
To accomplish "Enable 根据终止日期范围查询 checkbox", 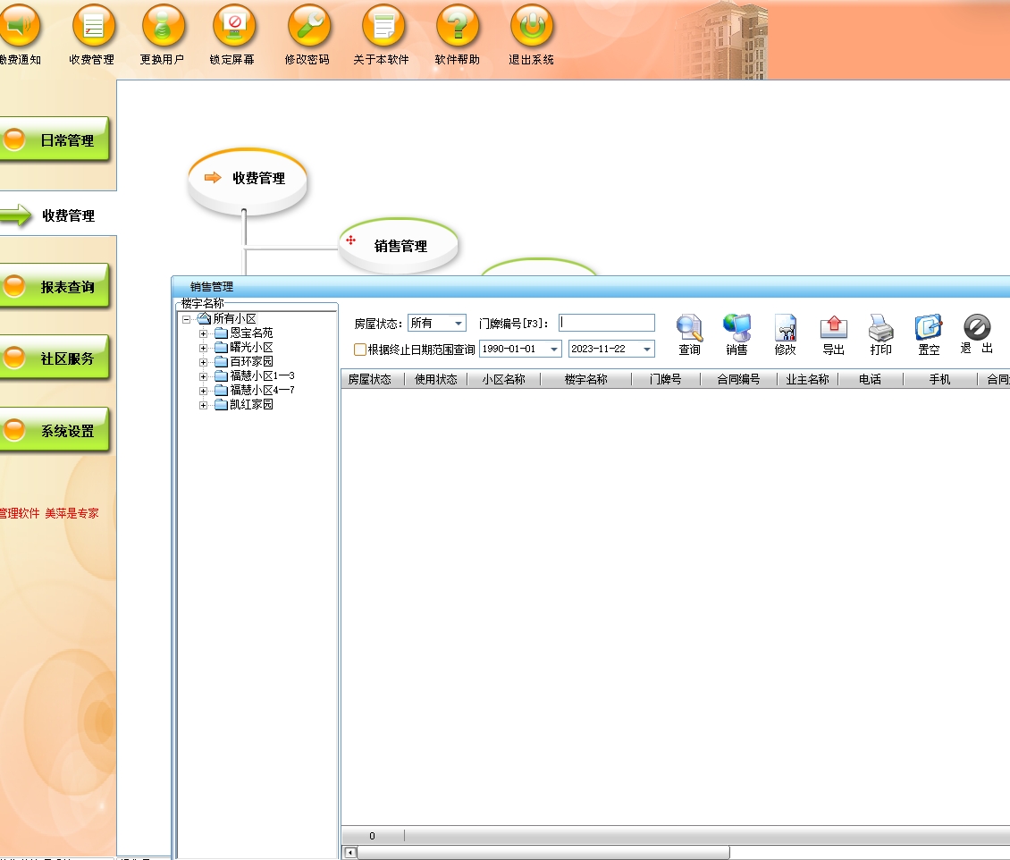I will [360, 350].
